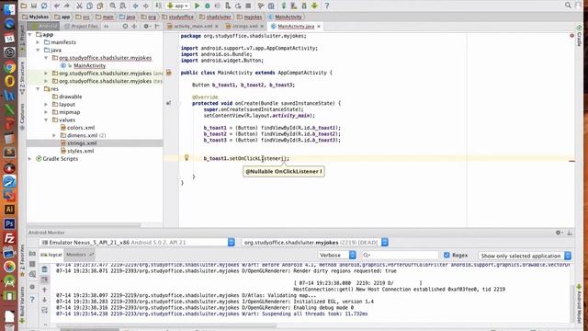
Task: Click the Replace magnifier icon
Action: pyautogui.click(x=122, y=6)
